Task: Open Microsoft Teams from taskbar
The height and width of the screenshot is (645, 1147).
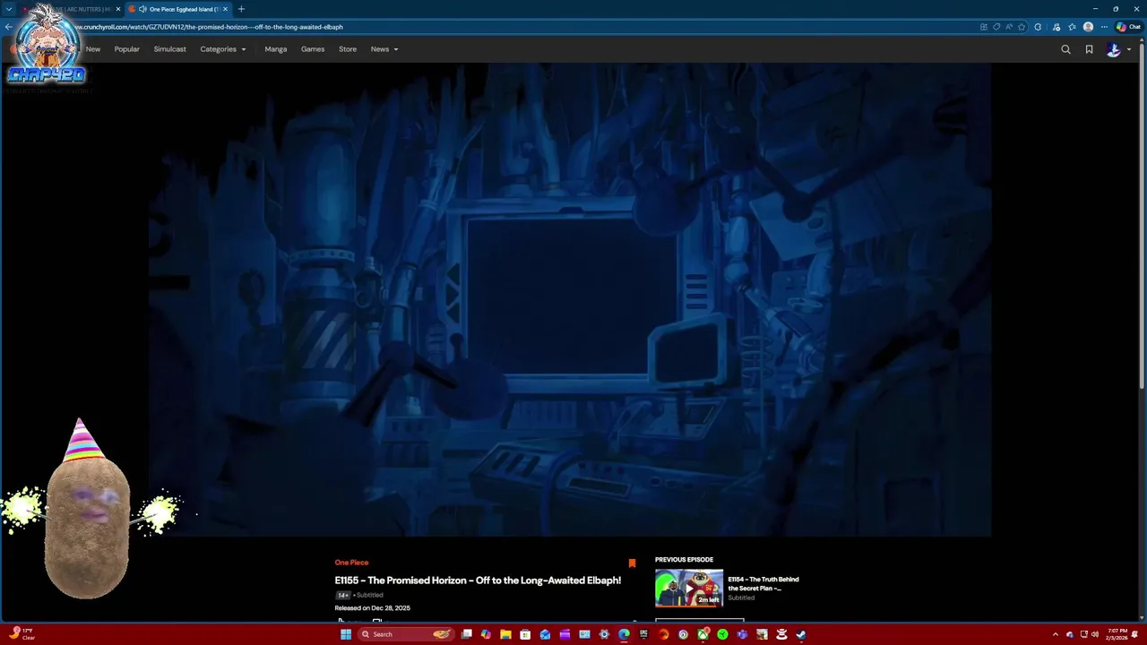Action: (x=743, y=634)
